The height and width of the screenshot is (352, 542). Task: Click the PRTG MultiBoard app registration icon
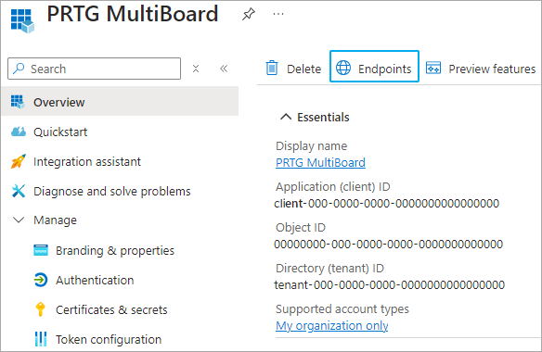pyautogui.click(x=22, y=20)
